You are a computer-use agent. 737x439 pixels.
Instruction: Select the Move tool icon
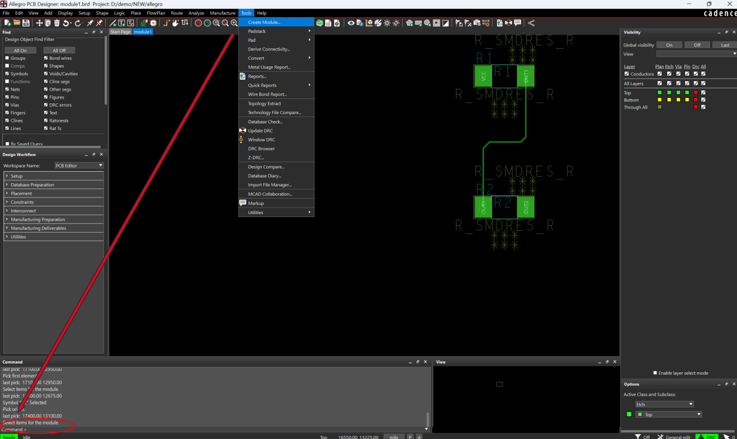[39, 23]
